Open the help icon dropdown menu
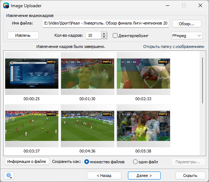This screenshot has width=209, height=182. coord(9,176)
